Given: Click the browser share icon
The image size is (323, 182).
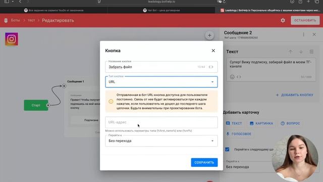Looking at the screenshot, I should [300, 2].
